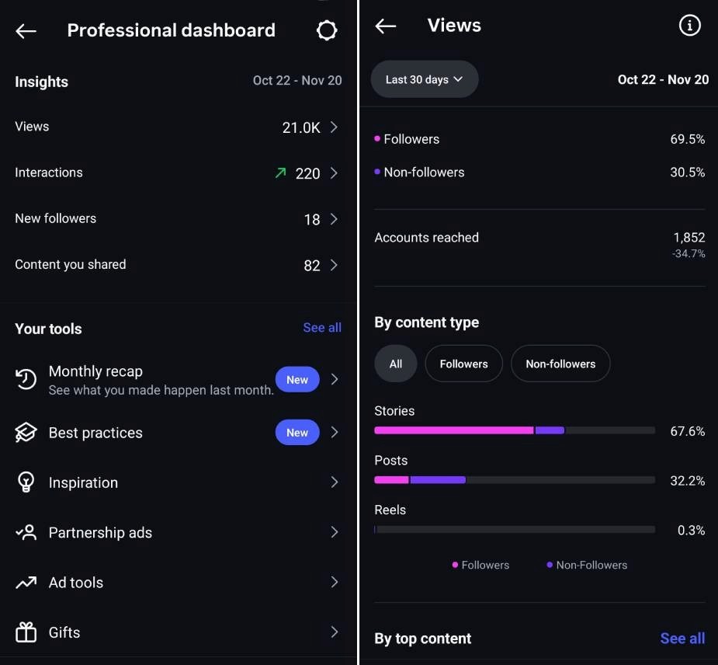718x665 pixels.
Task: Click the New followers 18 value
Action: tap(312, 220)
